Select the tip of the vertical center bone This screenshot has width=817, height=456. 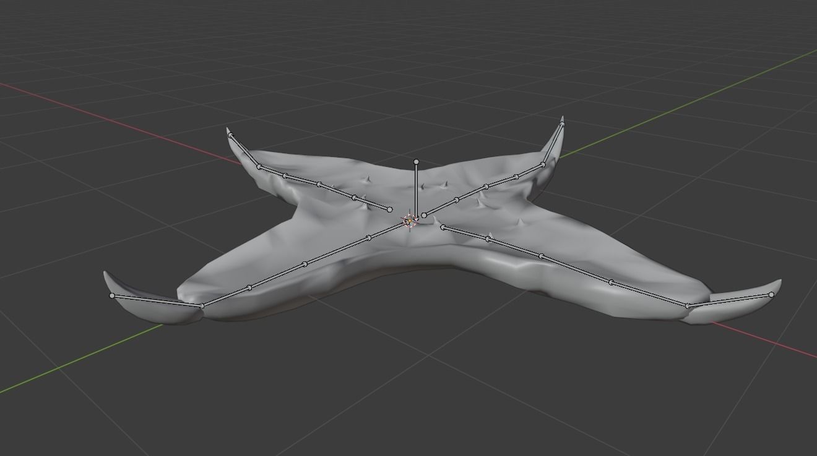(x=416, y=162)
